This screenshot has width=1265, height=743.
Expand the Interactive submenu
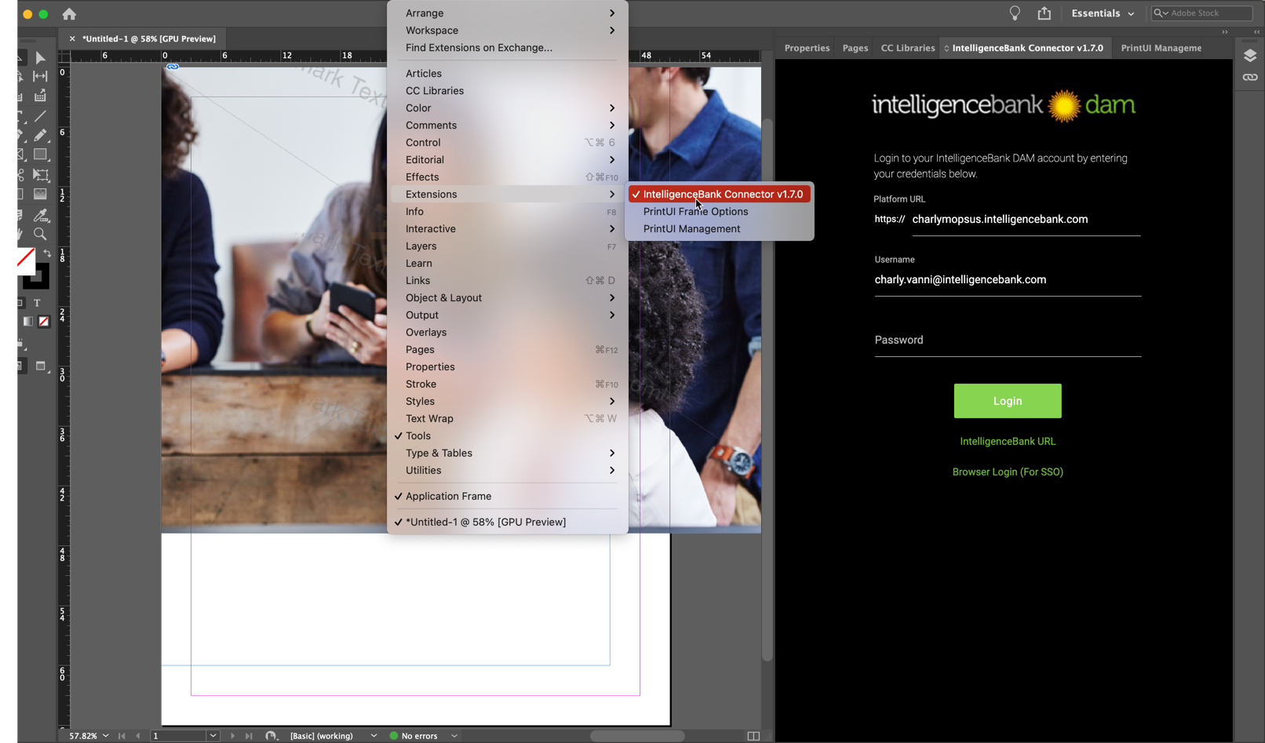(508, 229)
